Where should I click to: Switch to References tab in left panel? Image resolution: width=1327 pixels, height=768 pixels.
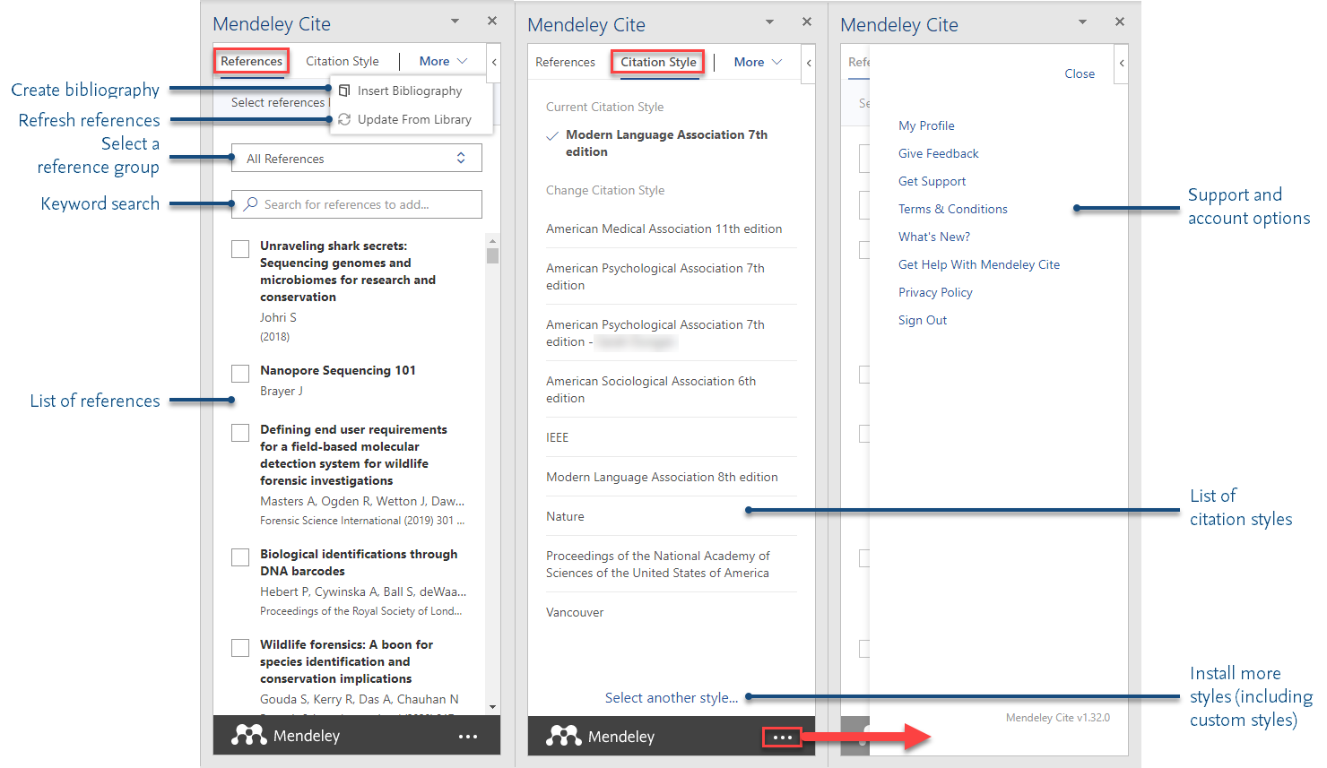click(252, 61)
